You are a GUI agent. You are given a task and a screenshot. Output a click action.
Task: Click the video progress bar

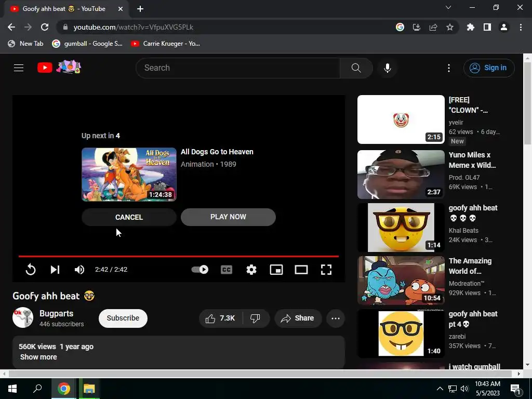pyautogui.click(x=179, y=256)
